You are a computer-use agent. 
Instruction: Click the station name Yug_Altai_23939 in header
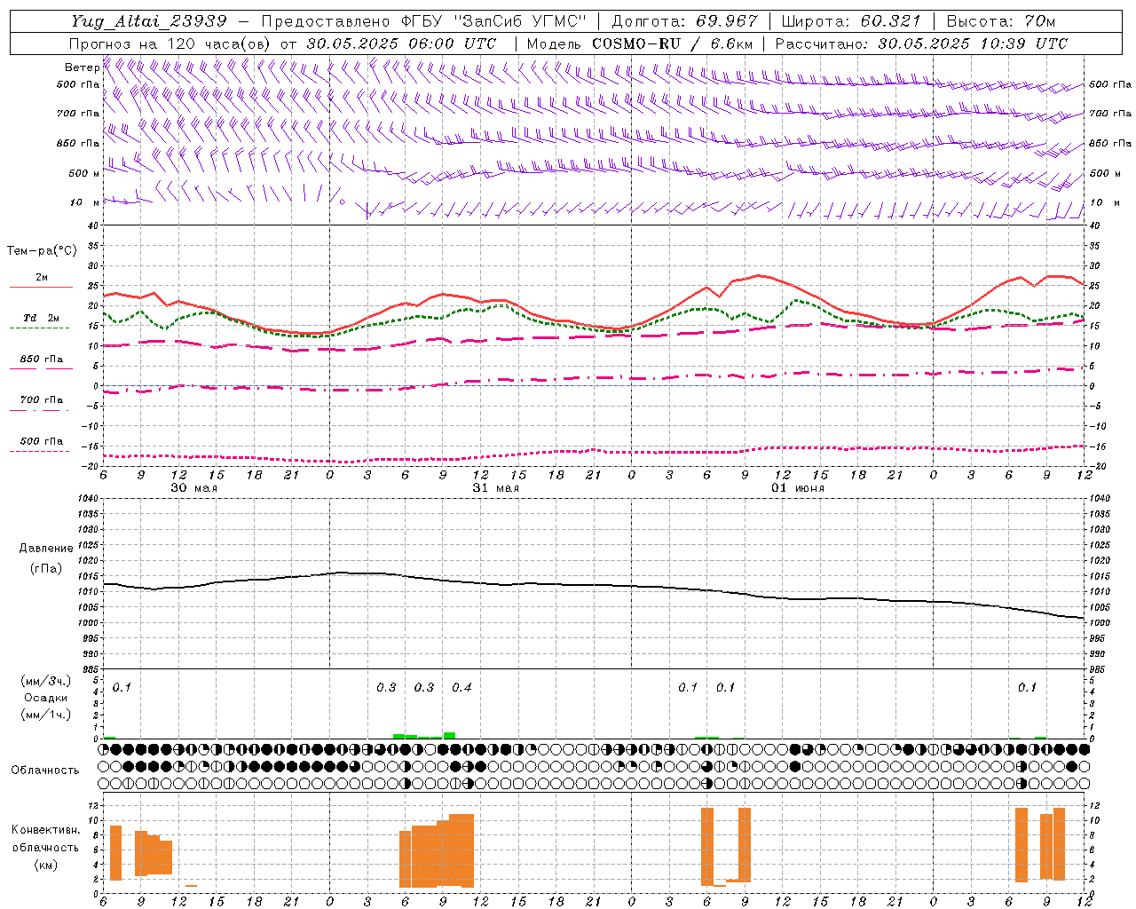[x=149, y=21]
